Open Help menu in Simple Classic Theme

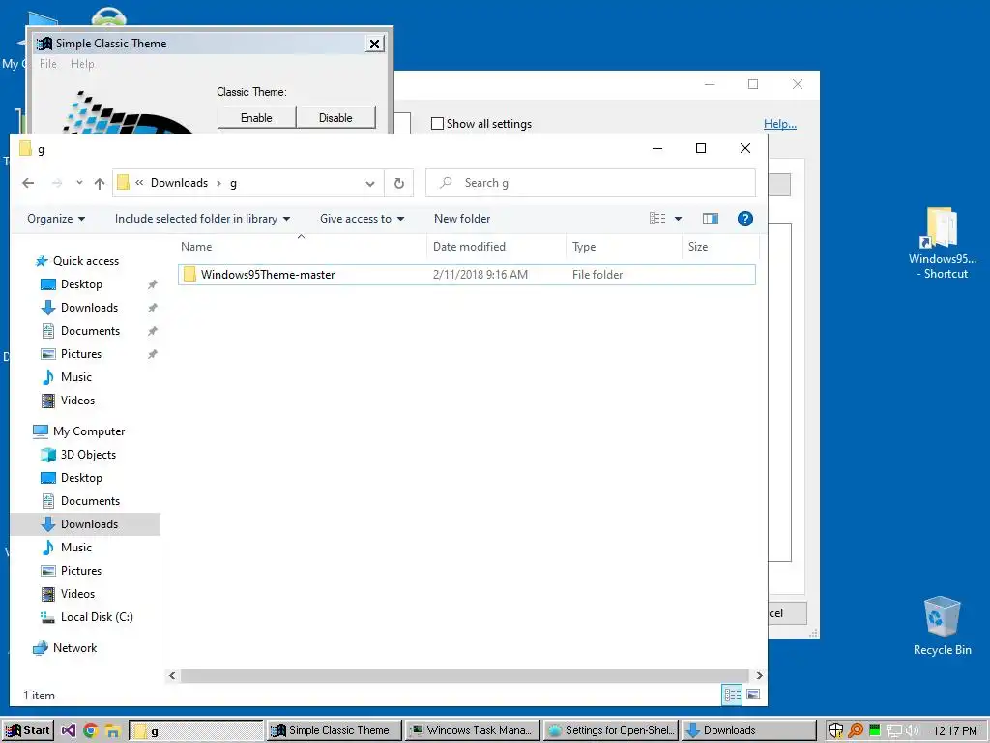click(82, 64)
